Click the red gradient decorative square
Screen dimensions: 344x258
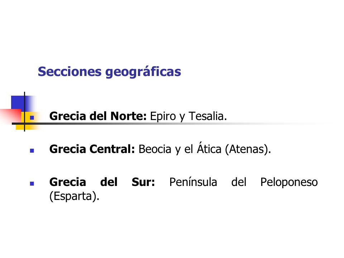(x=10, y=116)
